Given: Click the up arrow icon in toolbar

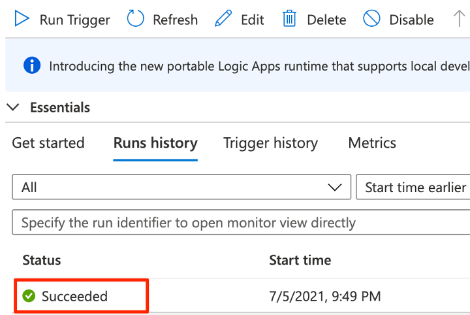Looking at the screenshot, I should [x=459, y=18].
